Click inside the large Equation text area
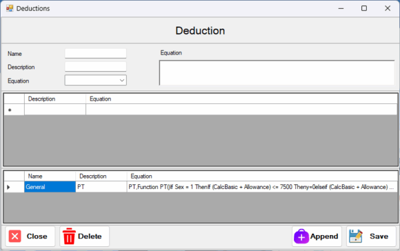The image size is (400, 251). (277, 73)
